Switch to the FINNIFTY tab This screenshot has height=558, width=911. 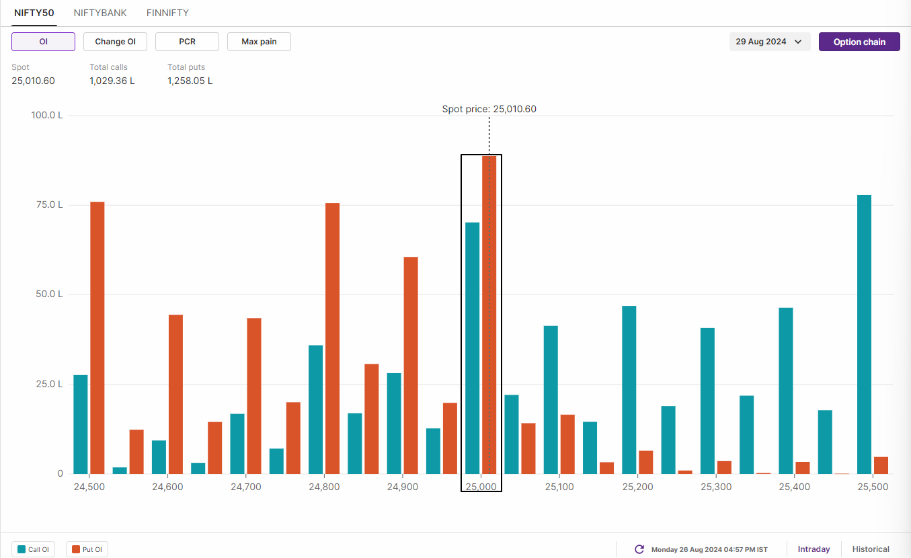(167, 13)
